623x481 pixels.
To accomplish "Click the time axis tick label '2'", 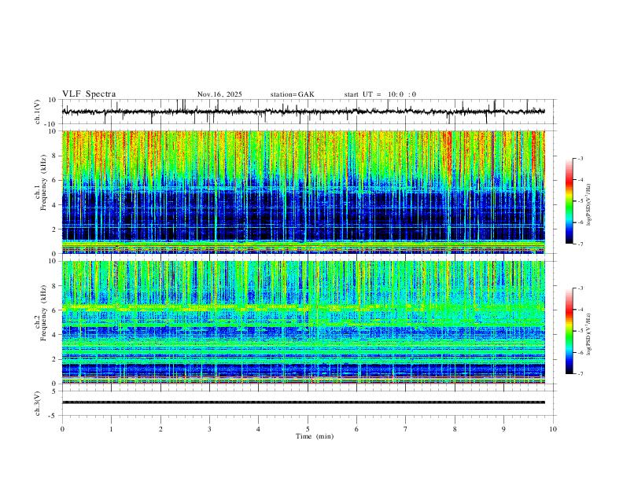I will (160, 429).
